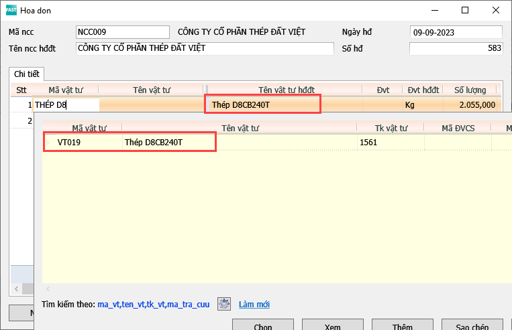Click the left scroll arrow in lookup popup

click(x=48, y=288)
